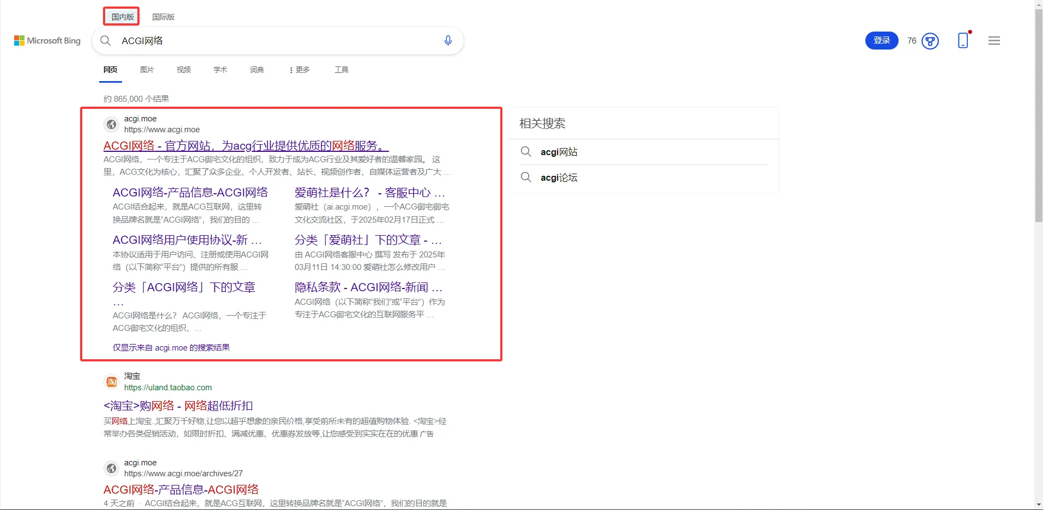
Task: Click the 登录 sign-in button
Action: click(881, 41)
